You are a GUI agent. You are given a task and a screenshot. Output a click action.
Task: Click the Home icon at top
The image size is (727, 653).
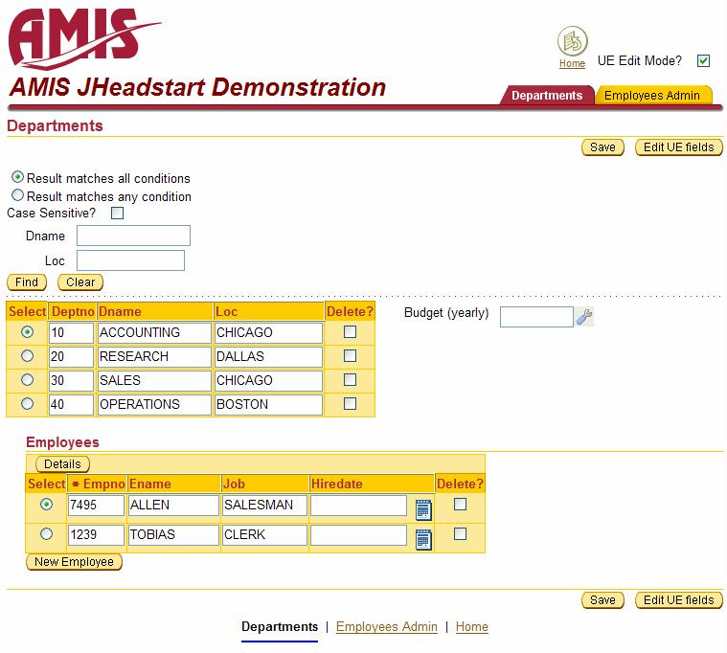point(572,42)
